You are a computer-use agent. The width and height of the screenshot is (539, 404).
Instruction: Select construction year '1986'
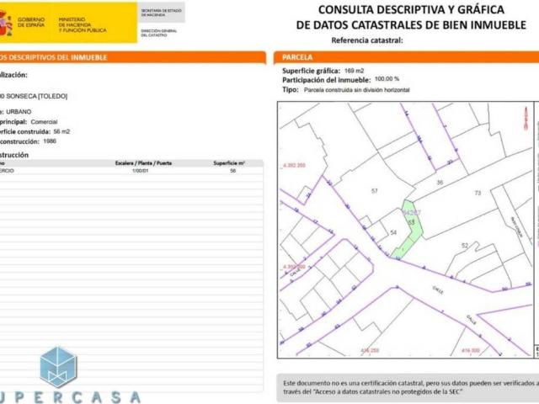coord(50,141)
